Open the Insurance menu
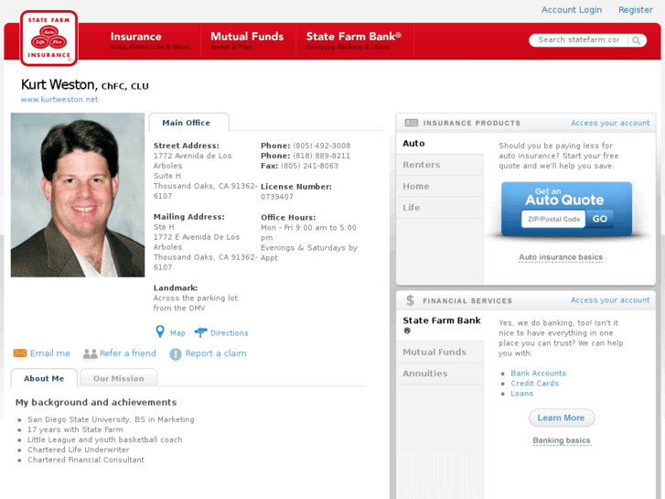The width and height of the screenshot is (665, 499). 150,41
